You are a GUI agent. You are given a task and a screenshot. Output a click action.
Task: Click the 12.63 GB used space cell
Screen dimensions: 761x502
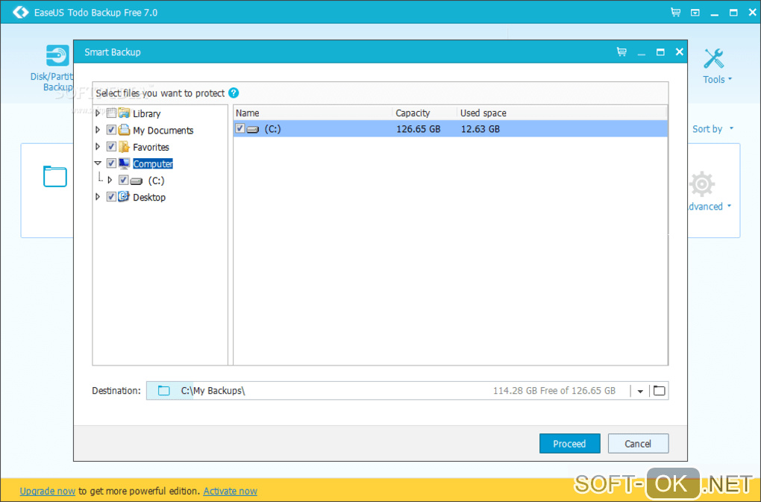[x=480, y=129]
